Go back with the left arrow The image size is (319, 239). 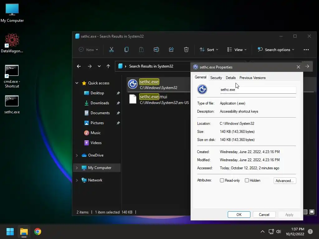79,66
